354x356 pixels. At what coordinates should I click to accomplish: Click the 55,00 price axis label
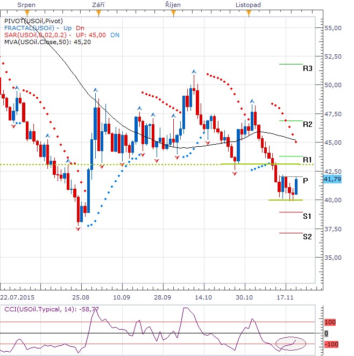333,28
